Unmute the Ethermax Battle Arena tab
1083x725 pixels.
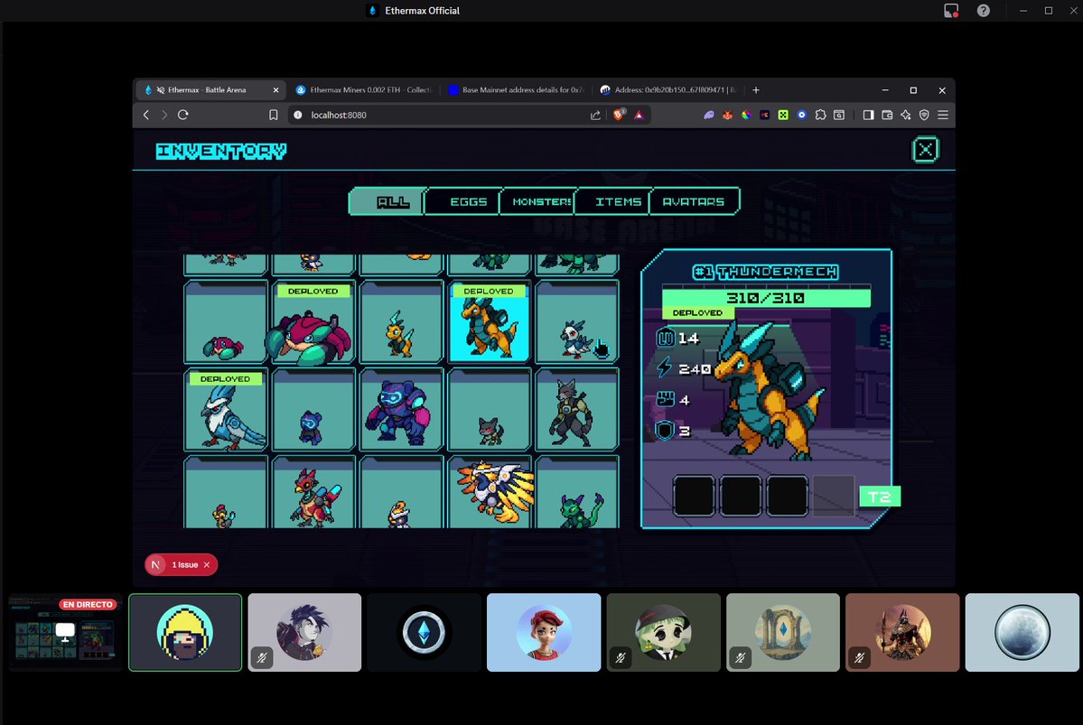[x=161, y=89]
